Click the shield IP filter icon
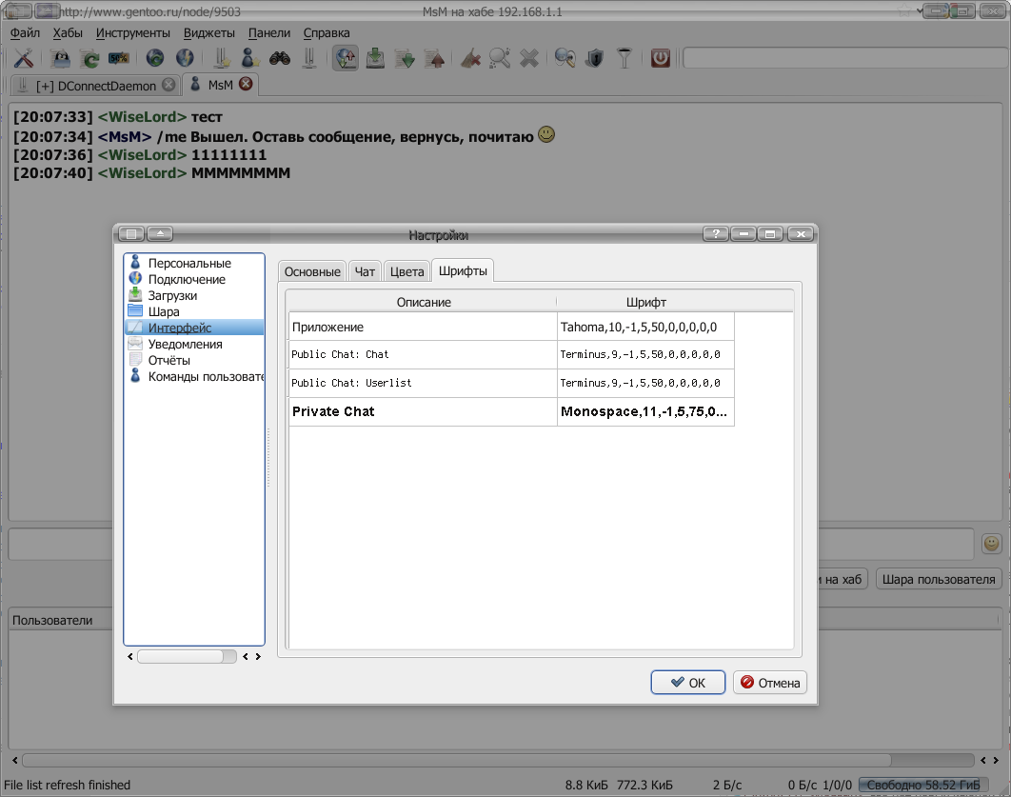The height and width of the screenshot is (797, 1011). [594, 58]
